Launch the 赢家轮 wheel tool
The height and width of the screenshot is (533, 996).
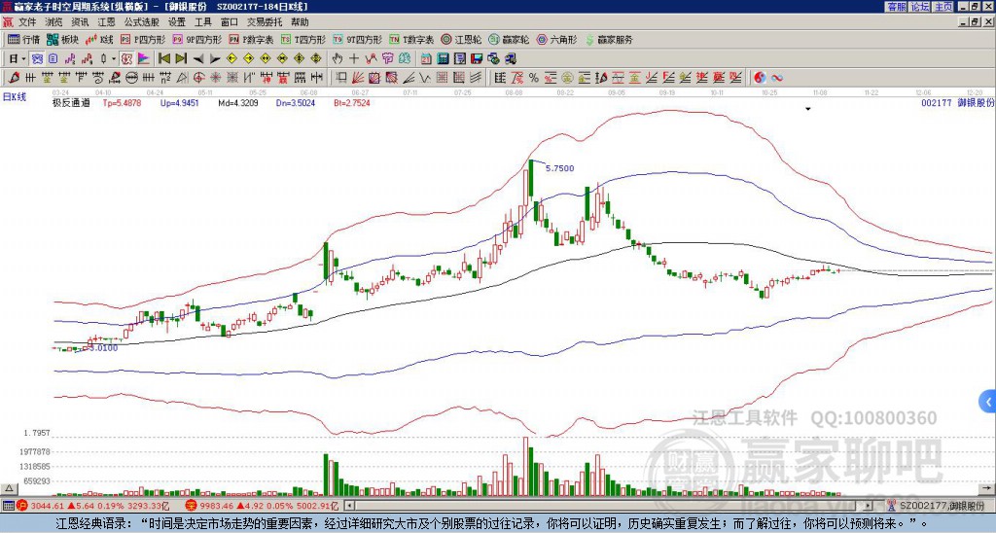[x=509, y=39]
